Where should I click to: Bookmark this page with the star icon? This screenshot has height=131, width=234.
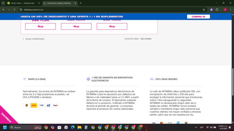click(x=204, y=10)
